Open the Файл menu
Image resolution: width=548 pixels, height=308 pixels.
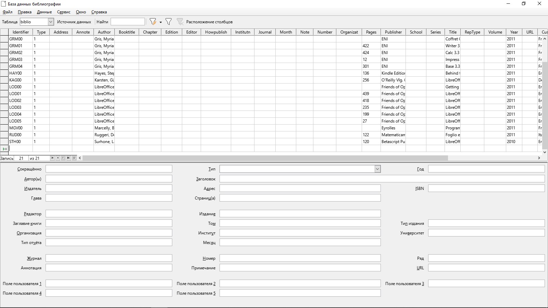(8, 12)
